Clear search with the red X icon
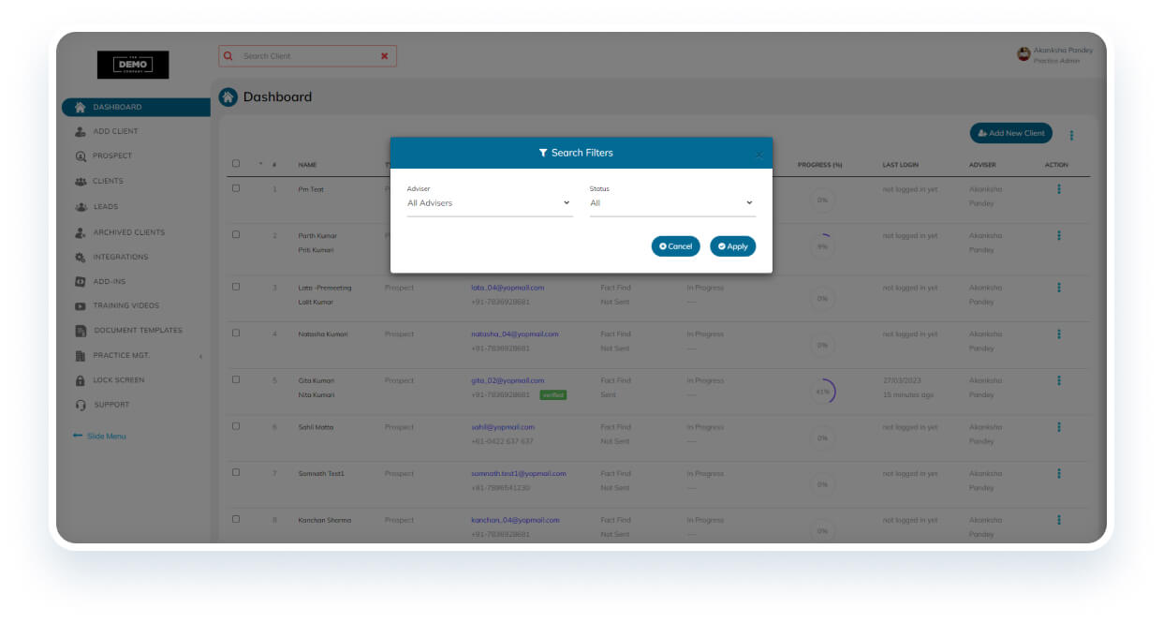The height and width of the screenshot is (623, 1163). [384, 56]
